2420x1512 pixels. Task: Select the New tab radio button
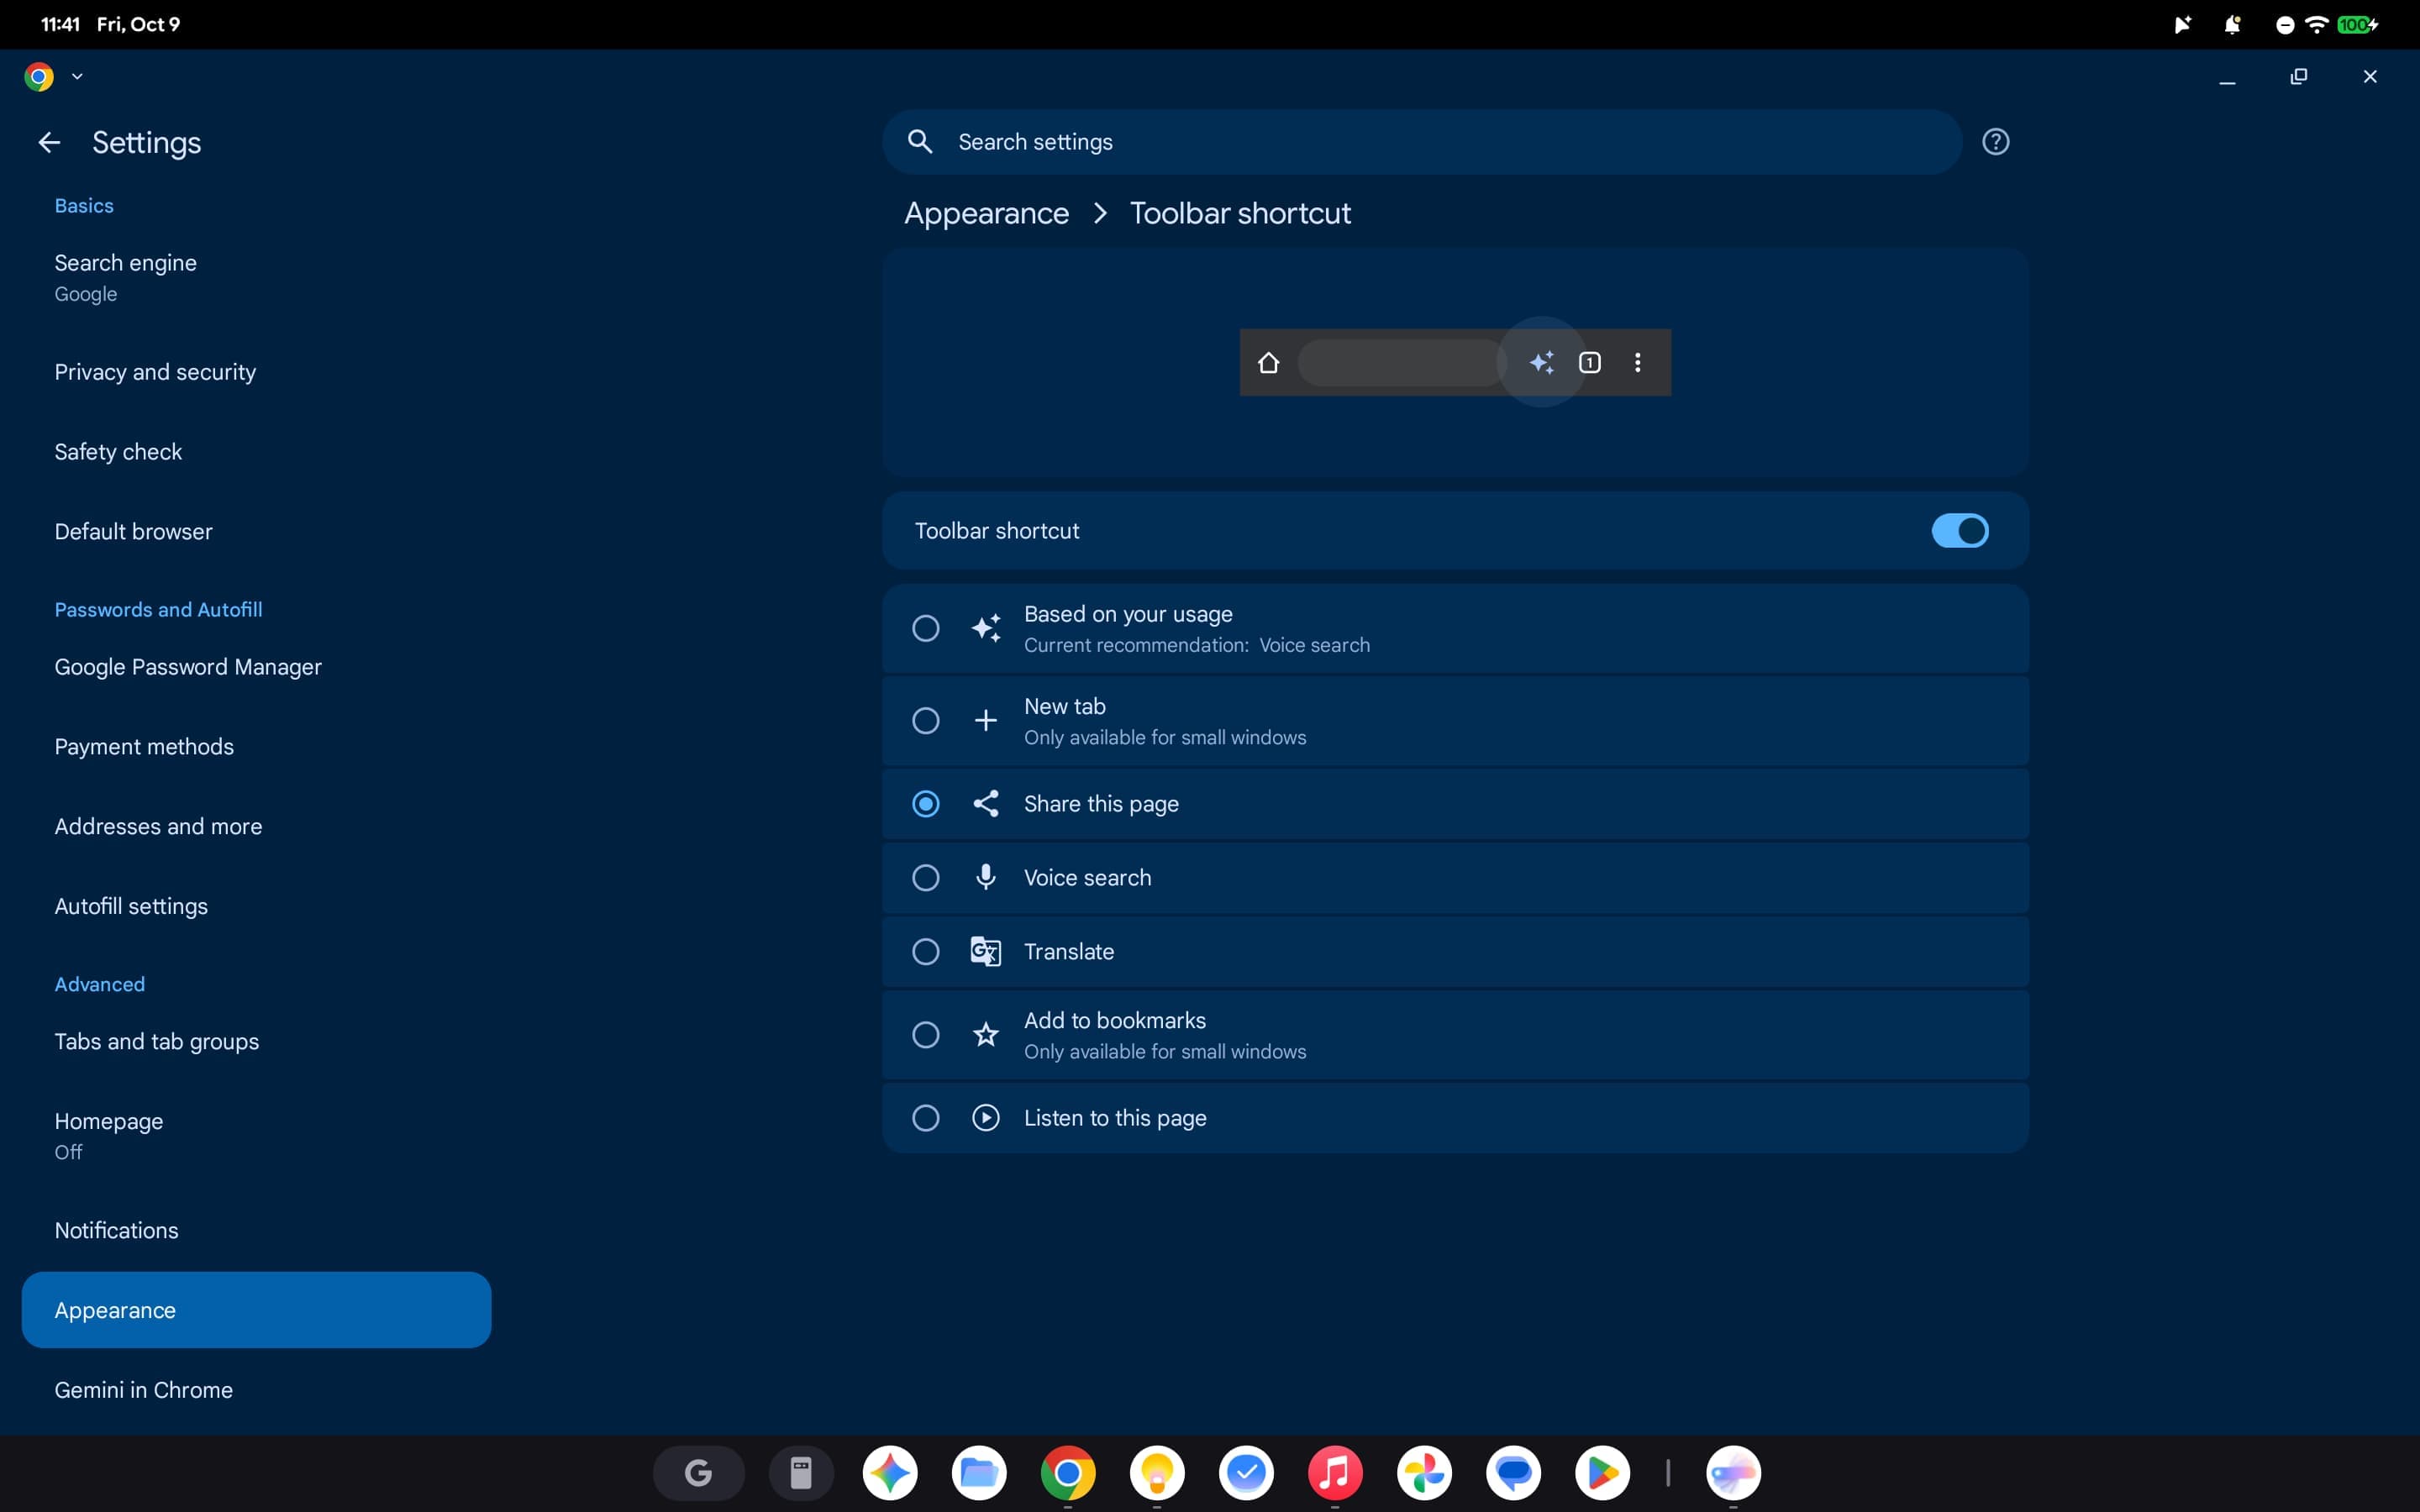click(926, 720)
